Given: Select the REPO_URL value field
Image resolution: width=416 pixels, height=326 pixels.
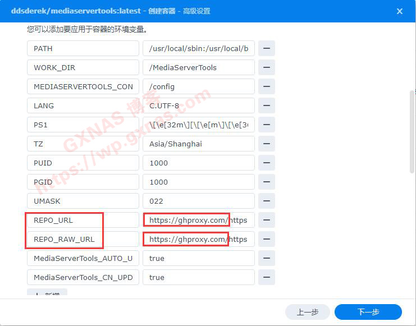Looking at the screenshot, I should 198,220.
